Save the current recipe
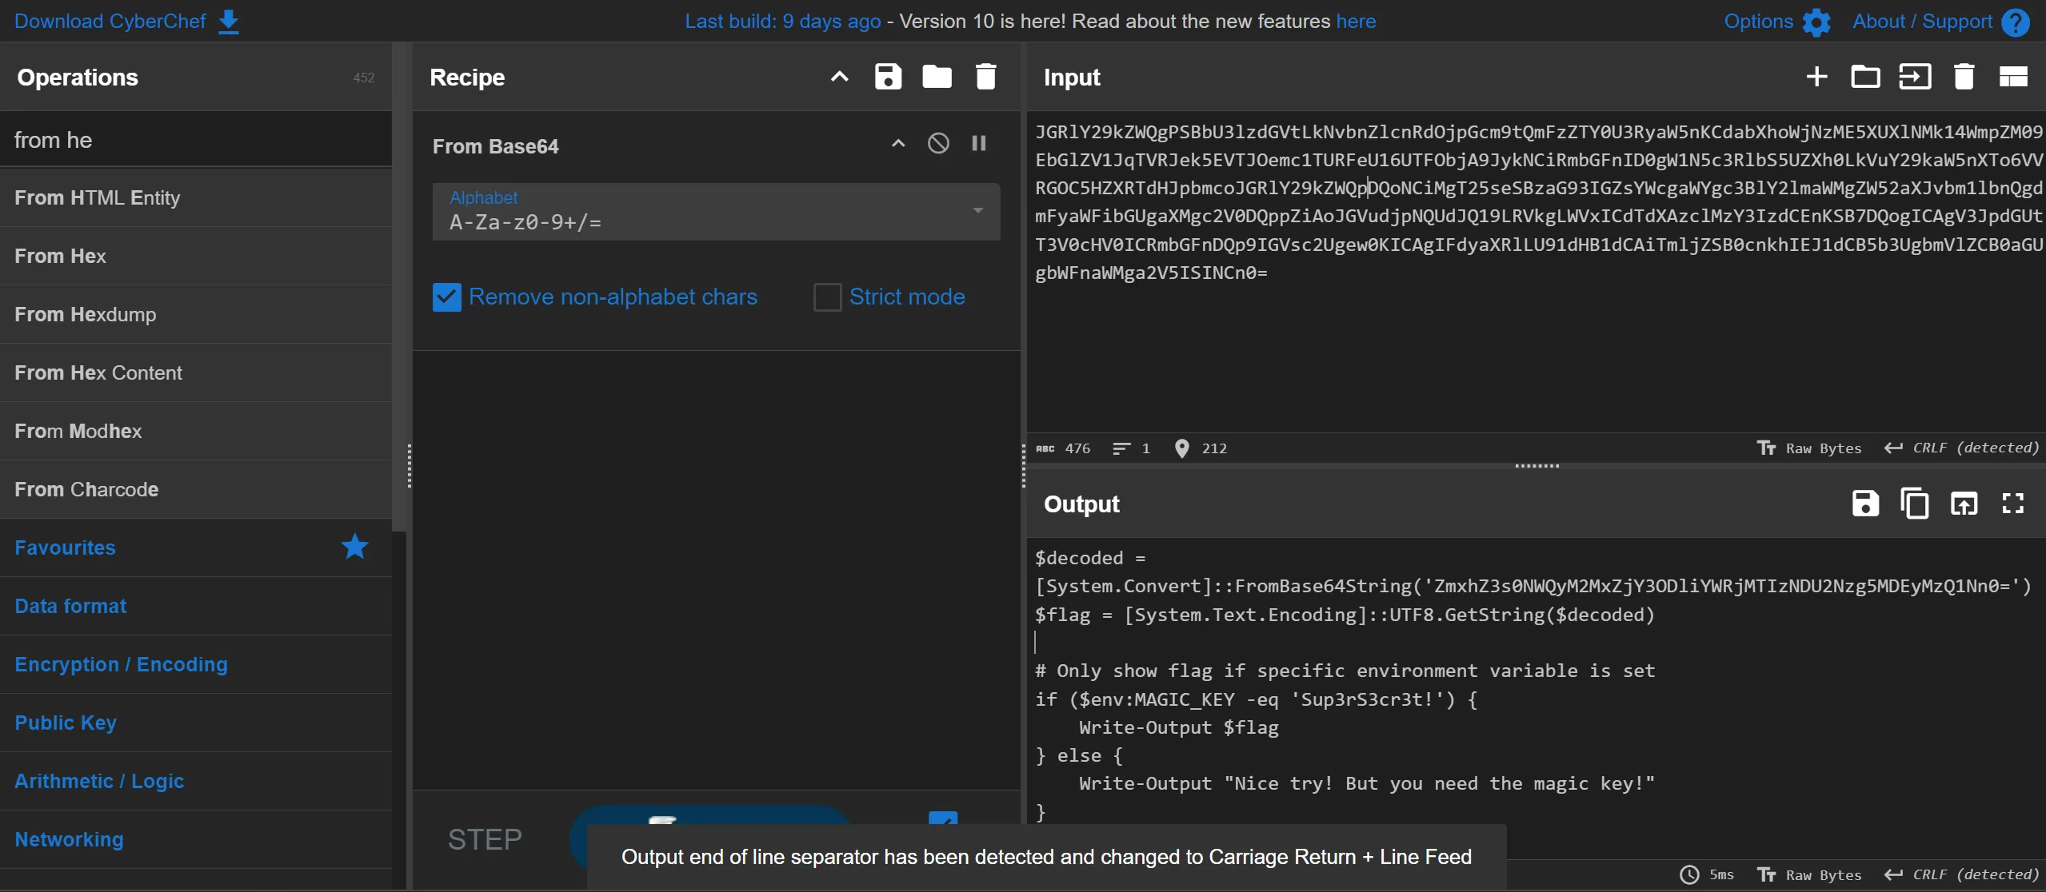This screenshot has width=2046, height=892. 888,77
